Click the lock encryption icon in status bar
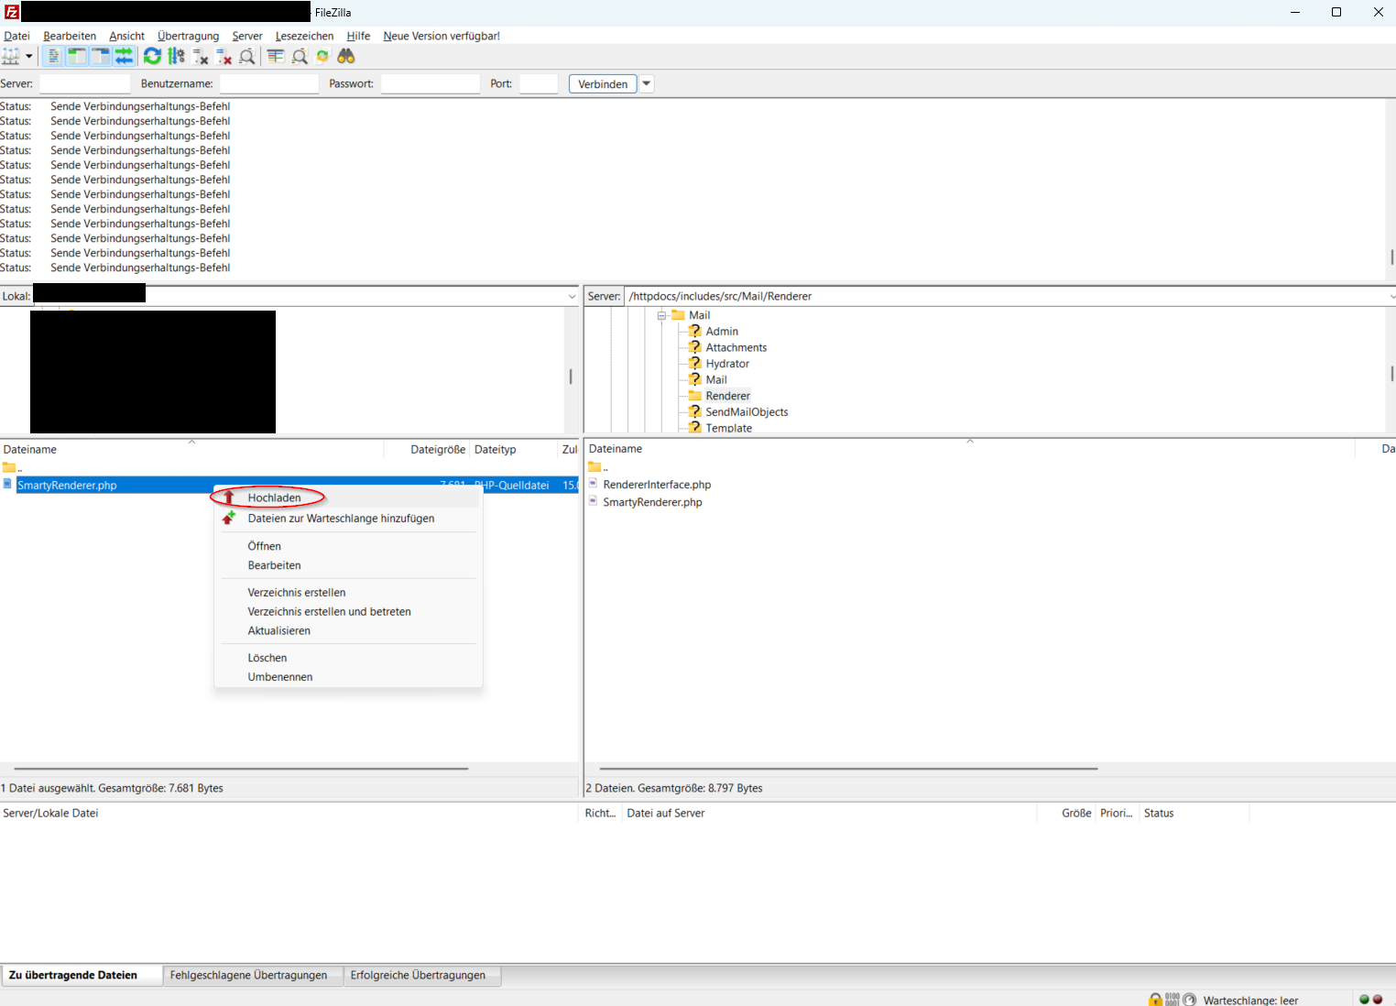The width and height of the screenshot is (1396, 1006). [1156, 1000]
